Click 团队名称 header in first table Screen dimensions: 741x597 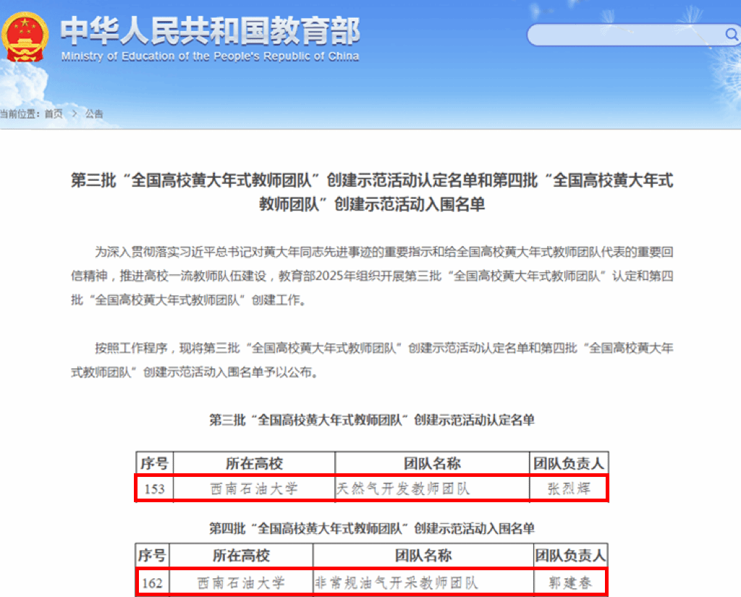point(432,463)
